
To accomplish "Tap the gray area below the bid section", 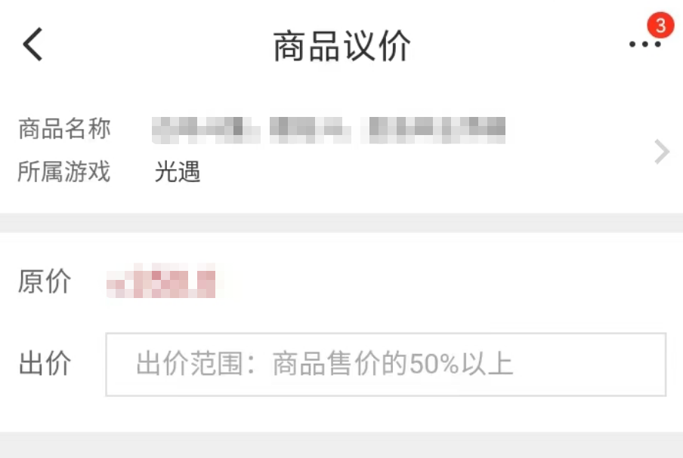I will [341, 445].
